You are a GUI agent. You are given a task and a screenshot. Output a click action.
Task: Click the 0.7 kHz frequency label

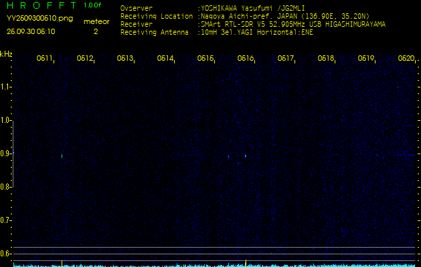pyautogui.click(x=5, y=221)
